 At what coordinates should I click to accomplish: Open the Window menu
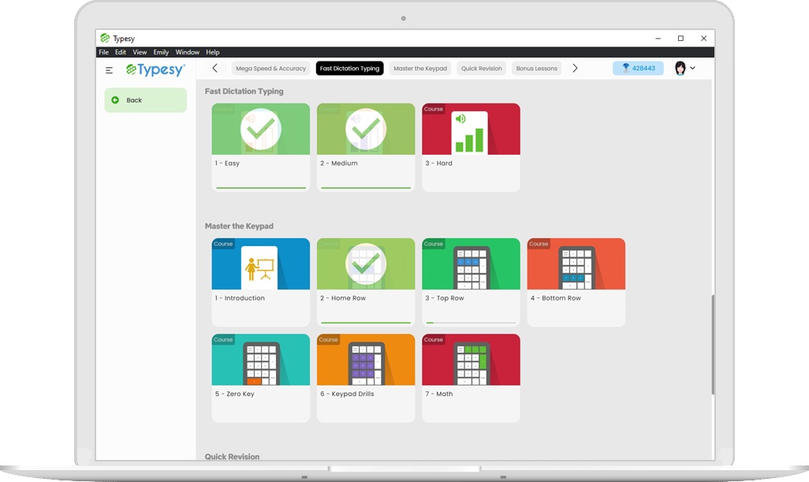click(x=188, y=52)
